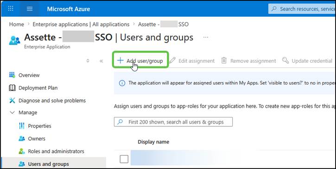The width and height of the screenshot is (336, 169).
Task: Click the plus icon for Add user/group
Action: pos(120,60)
